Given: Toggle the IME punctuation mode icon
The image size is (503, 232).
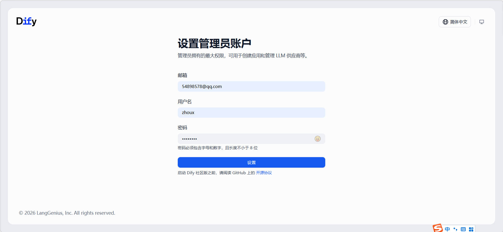Looking at the screenshot, I should point(455,229).
